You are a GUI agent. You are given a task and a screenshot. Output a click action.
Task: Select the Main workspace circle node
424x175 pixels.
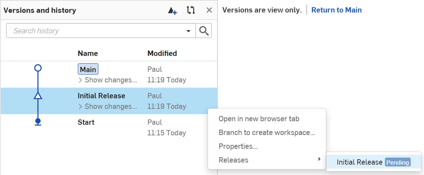(38, 68)
